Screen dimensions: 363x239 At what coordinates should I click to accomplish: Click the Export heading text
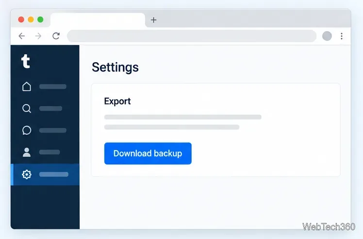(117, 102)
